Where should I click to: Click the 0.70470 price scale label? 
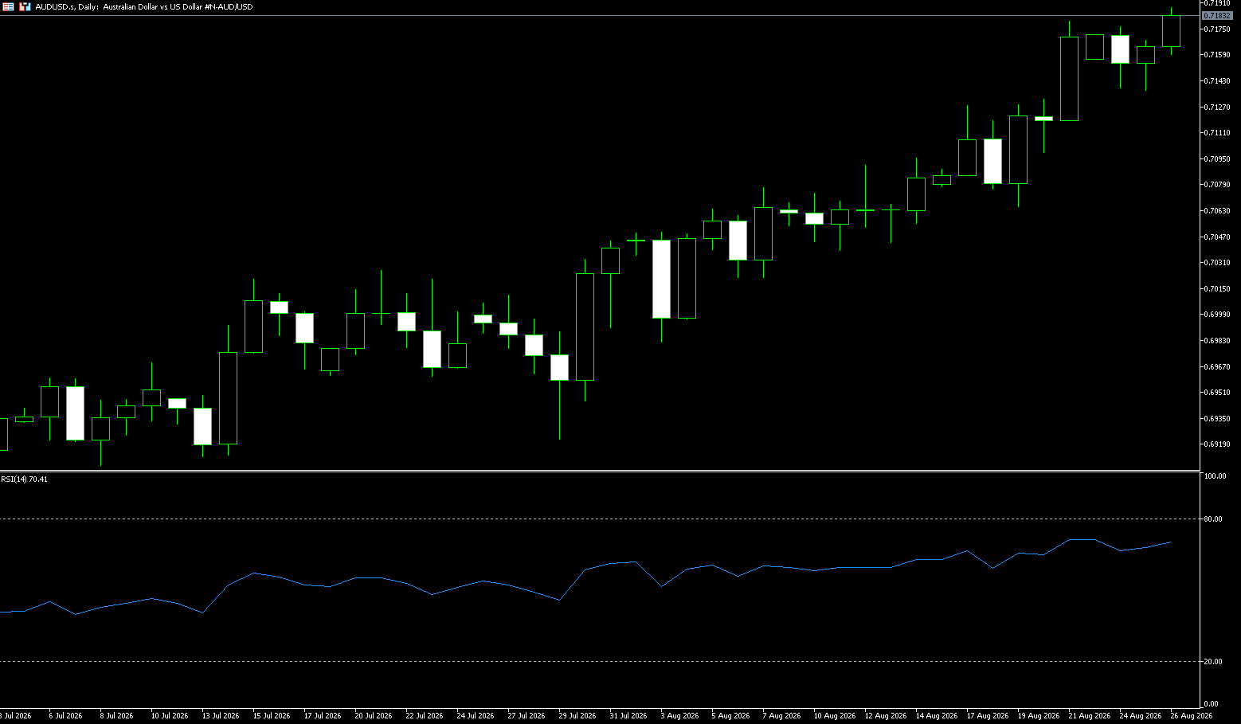click(1218, 237)
